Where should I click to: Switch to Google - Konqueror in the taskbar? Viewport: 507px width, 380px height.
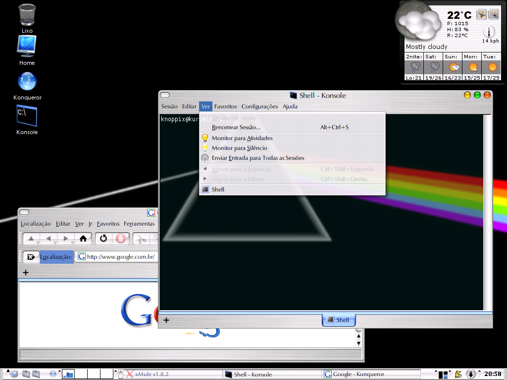coord(372,374)
